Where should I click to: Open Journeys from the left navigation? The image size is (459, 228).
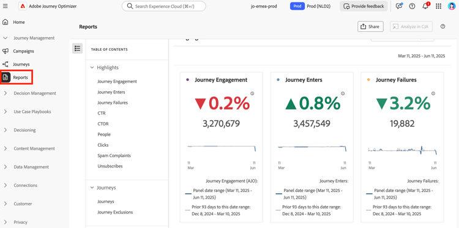tap(21, 64)
